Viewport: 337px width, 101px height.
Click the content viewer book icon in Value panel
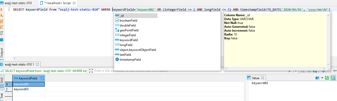[x=317, y=78]
